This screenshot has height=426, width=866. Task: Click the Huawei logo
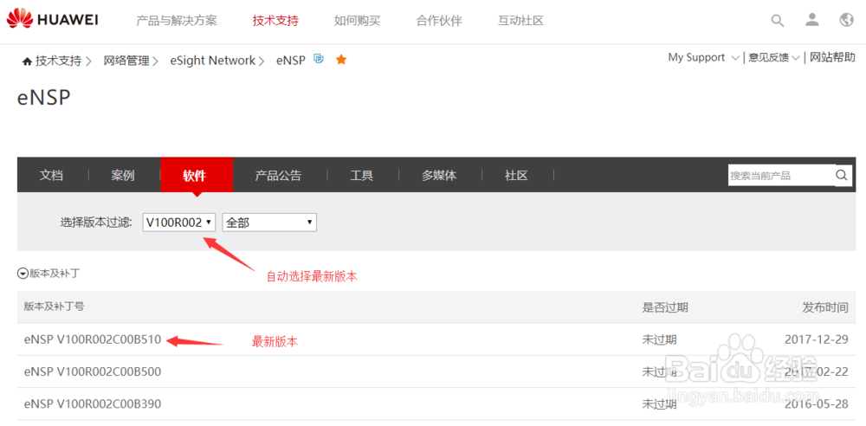(x=53, y=21)
